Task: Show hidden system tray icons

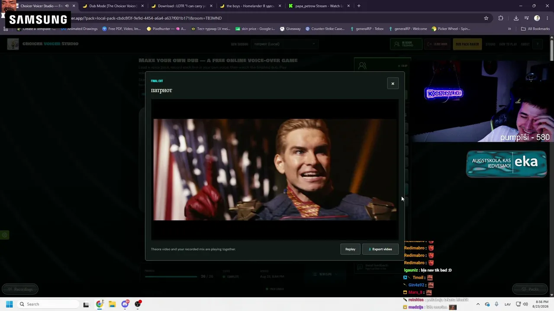Action: coord(478,304)
